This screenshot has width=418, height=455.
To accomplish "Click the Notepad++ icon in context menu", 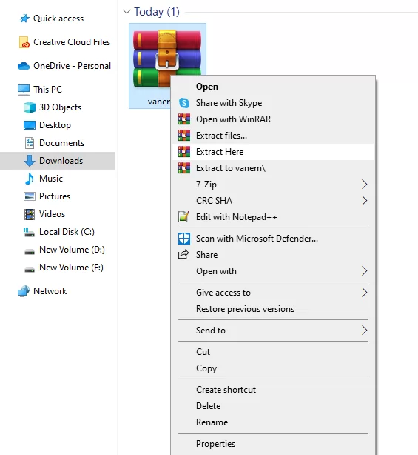I will pyautogui.click(x=184, y=217).
